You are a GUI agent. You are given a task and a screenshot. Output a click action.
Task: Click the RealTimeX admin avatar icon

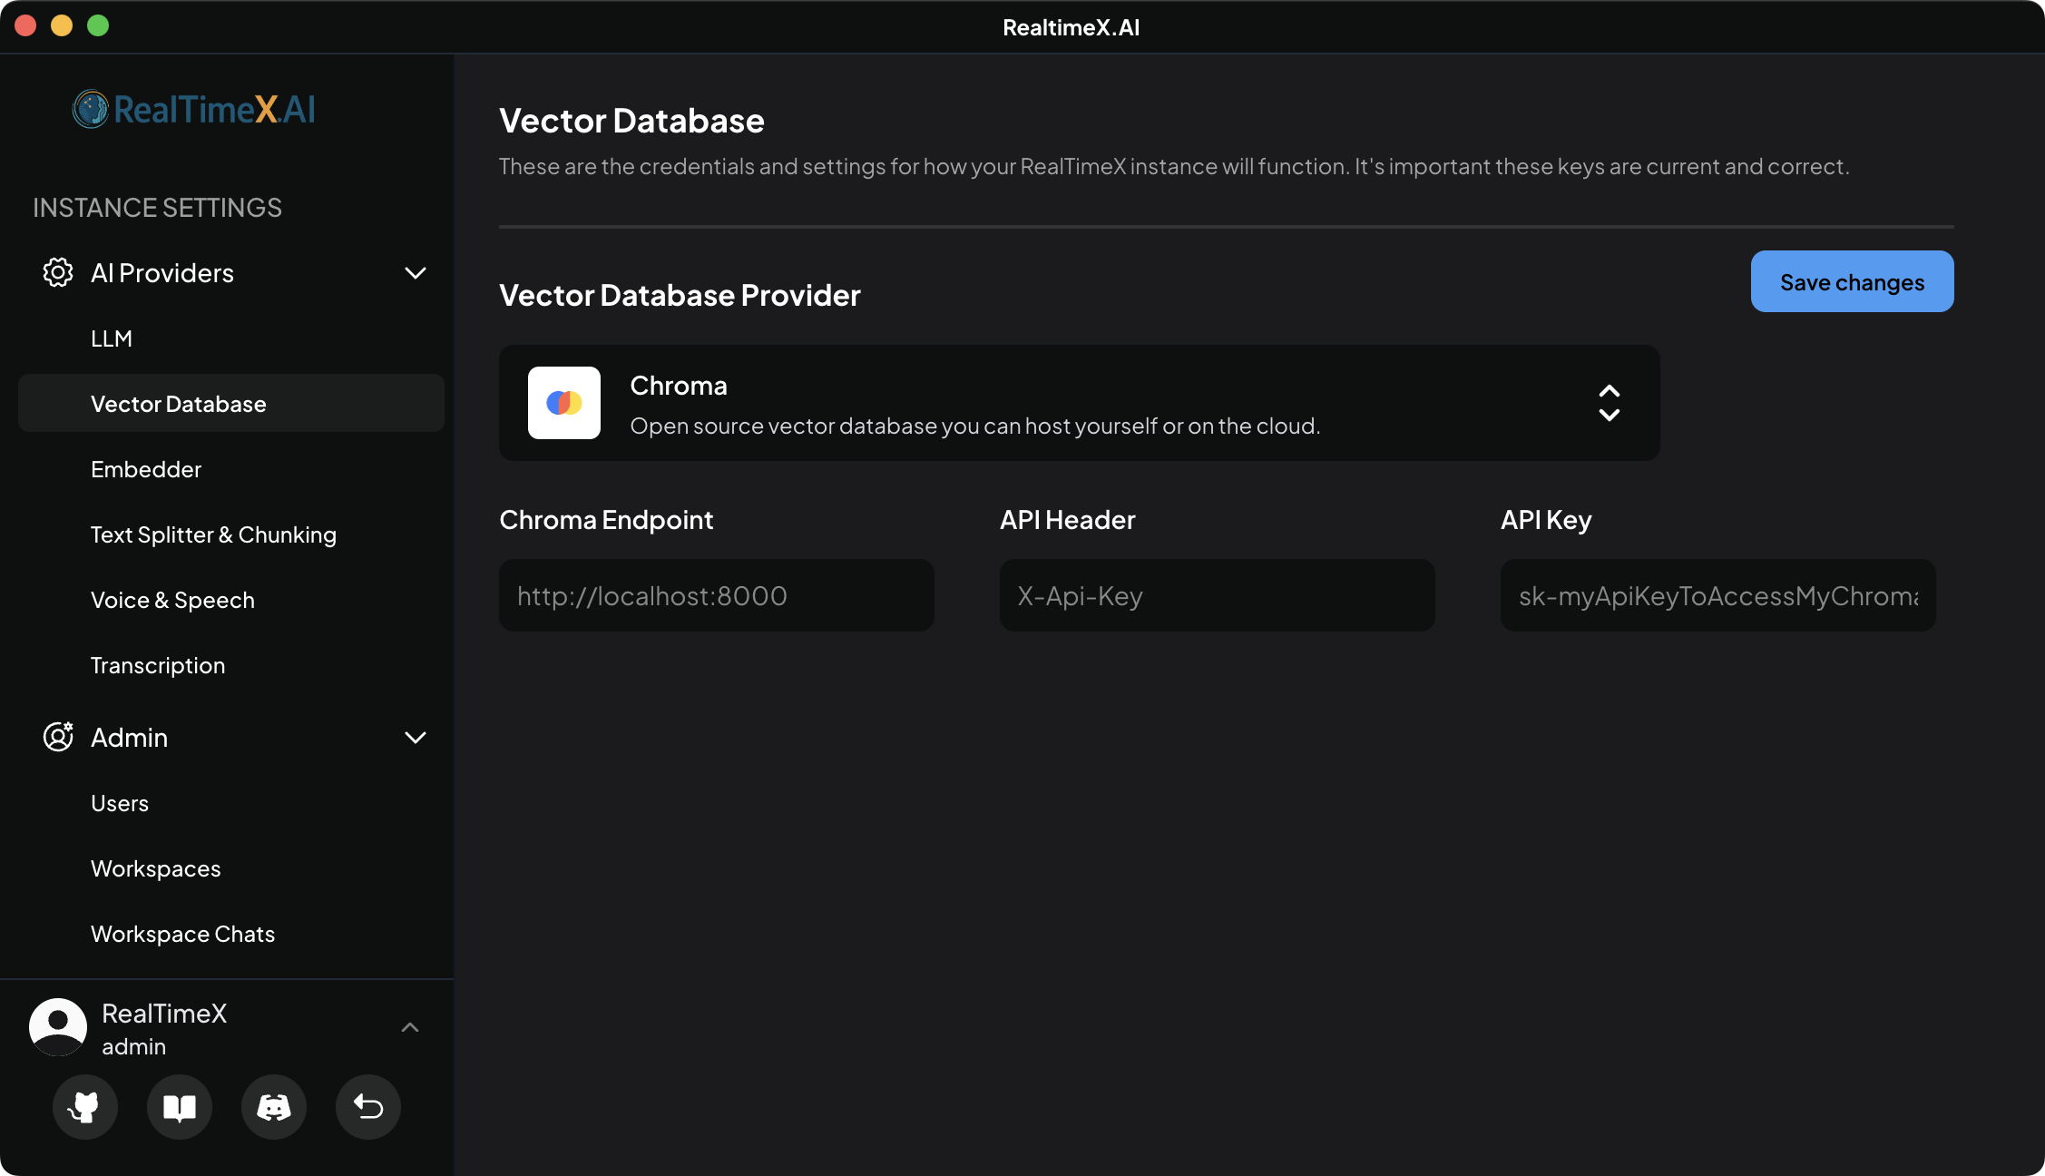click(57, 1026)
